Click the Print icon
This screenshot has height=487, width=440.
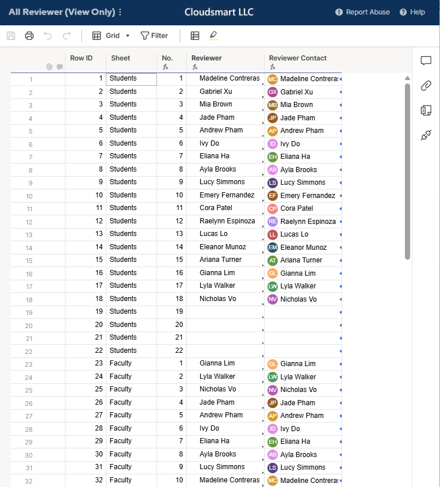click(x=29, y=36)
